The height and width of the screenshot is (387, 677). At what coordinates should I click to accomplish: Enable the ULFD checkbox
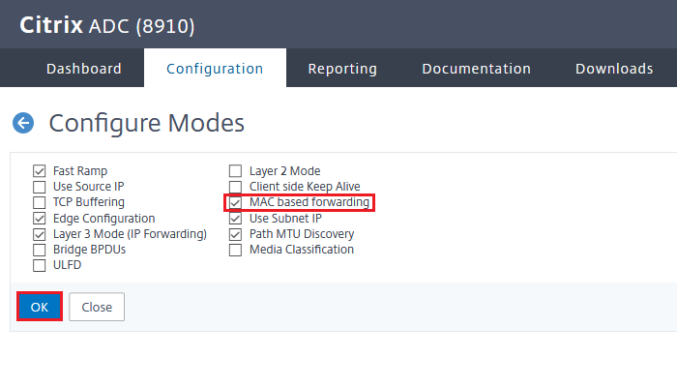coord(40,265)
